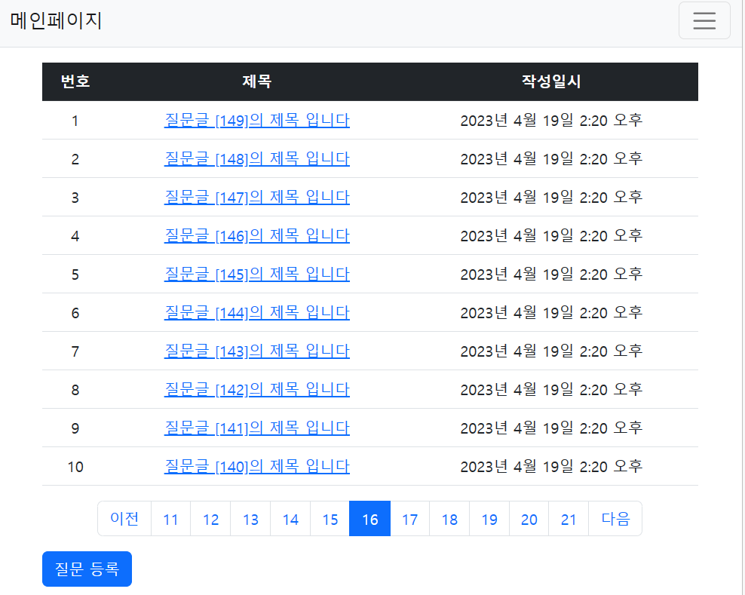Go to page 19
This screenshot has height=595, width=745.
click(x=489, y=519)
